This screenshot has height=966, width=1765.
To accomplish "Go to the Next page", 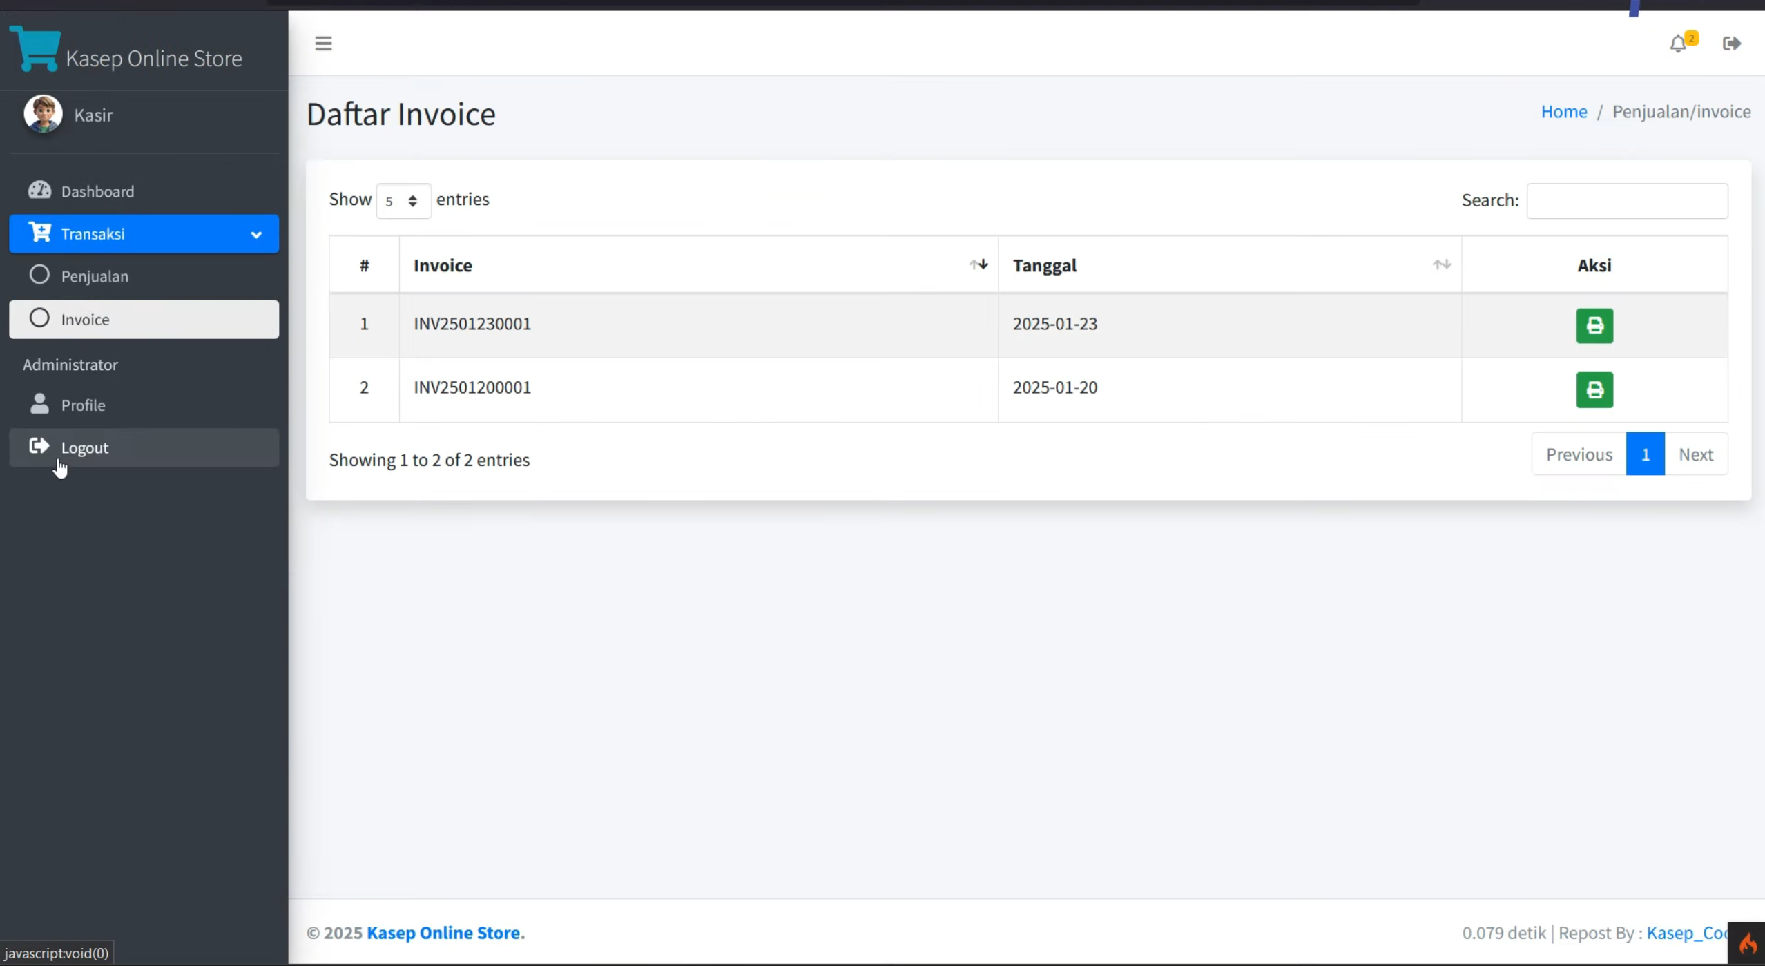I will [1696, 454].
